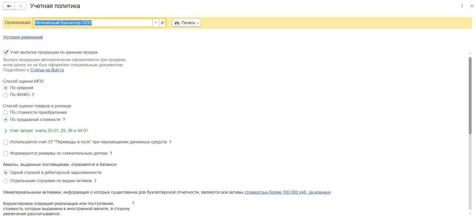Viewport: 476px width, 216px height.
Task: Open the three-dot more actions menu
Action: tap(462, 6)
